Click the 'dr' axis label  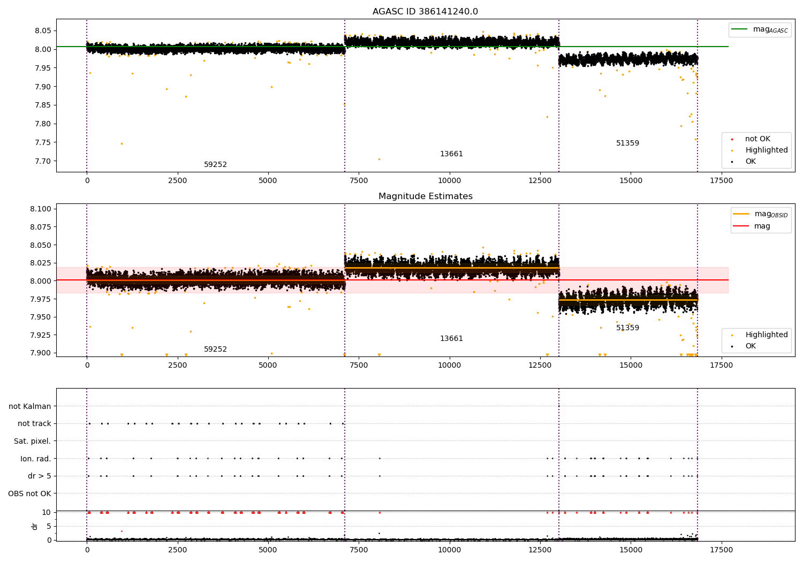pos(35,526)
